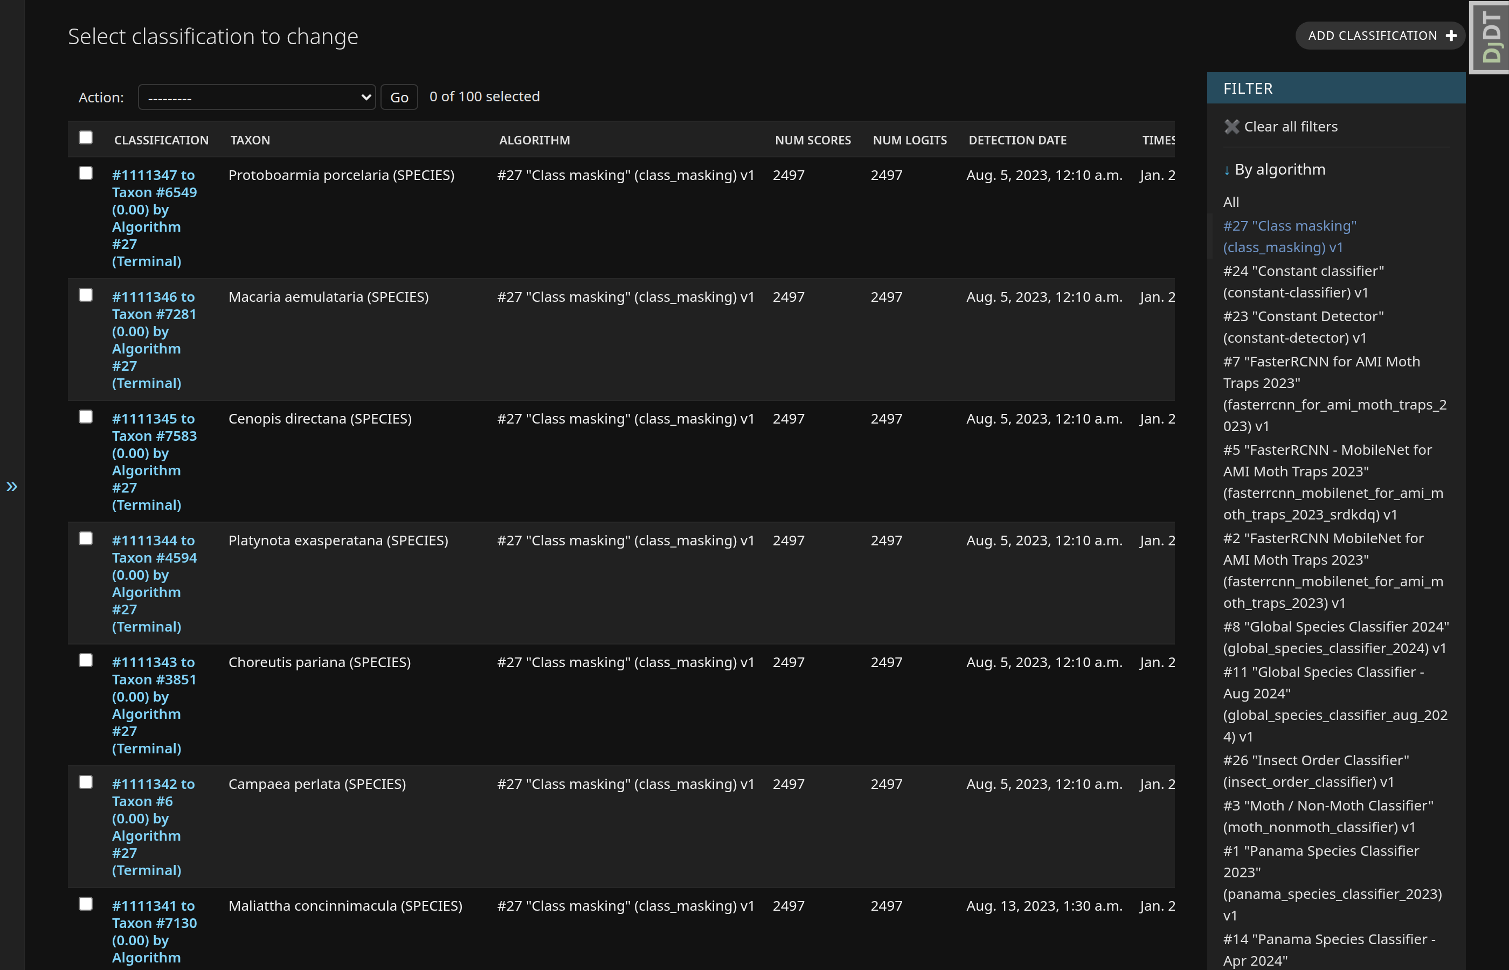Open the Django Debug Toolbar handle
The height and width of the screenshot is (970, 1509).
tap(1490, 38)
